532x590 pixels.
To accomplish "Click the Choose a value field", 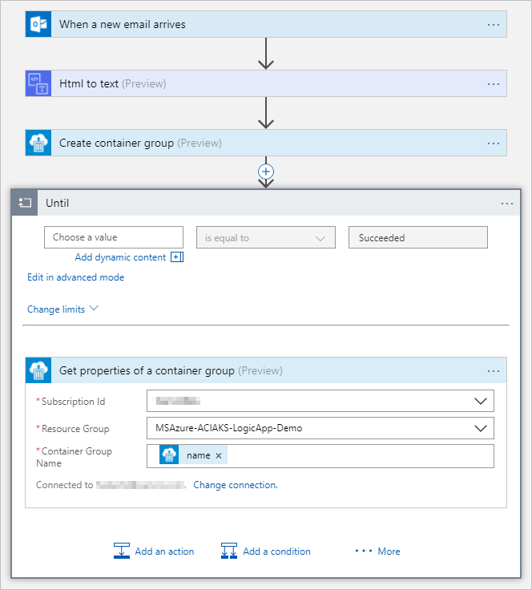I will 114,237.
